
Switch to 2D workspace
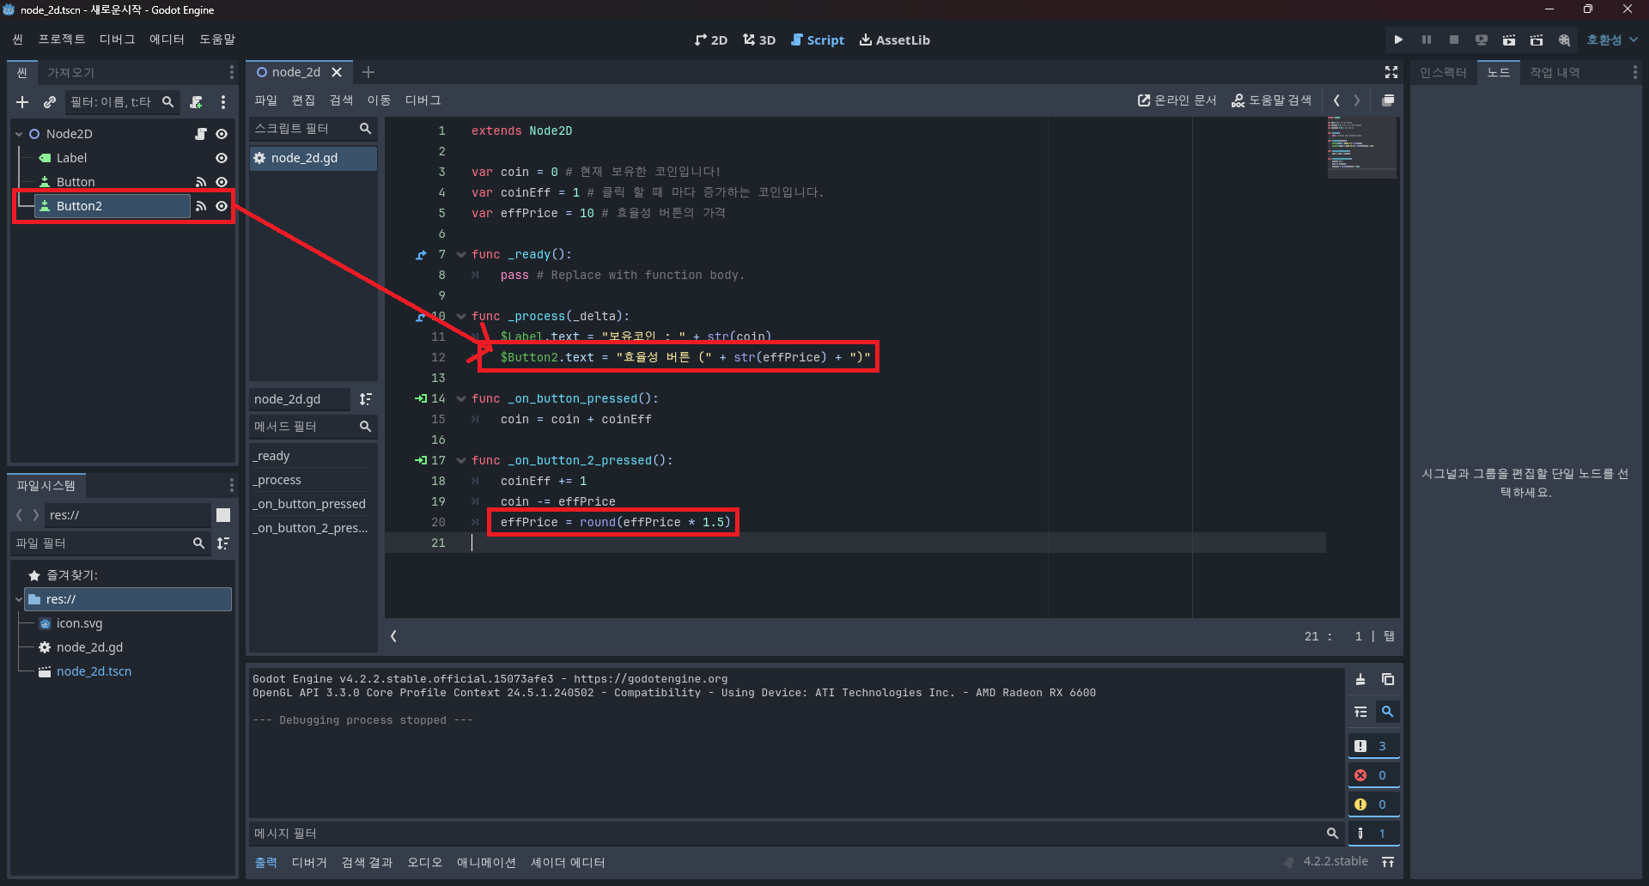click(711, 40)
